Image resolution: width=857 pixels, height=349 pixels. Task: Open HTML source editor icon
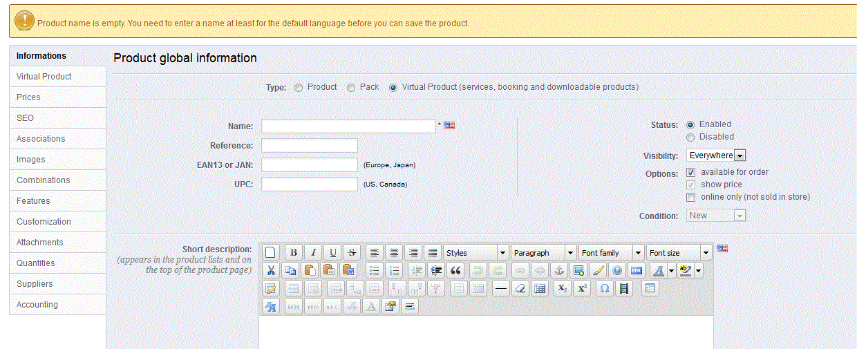click(x=637, y=271)
